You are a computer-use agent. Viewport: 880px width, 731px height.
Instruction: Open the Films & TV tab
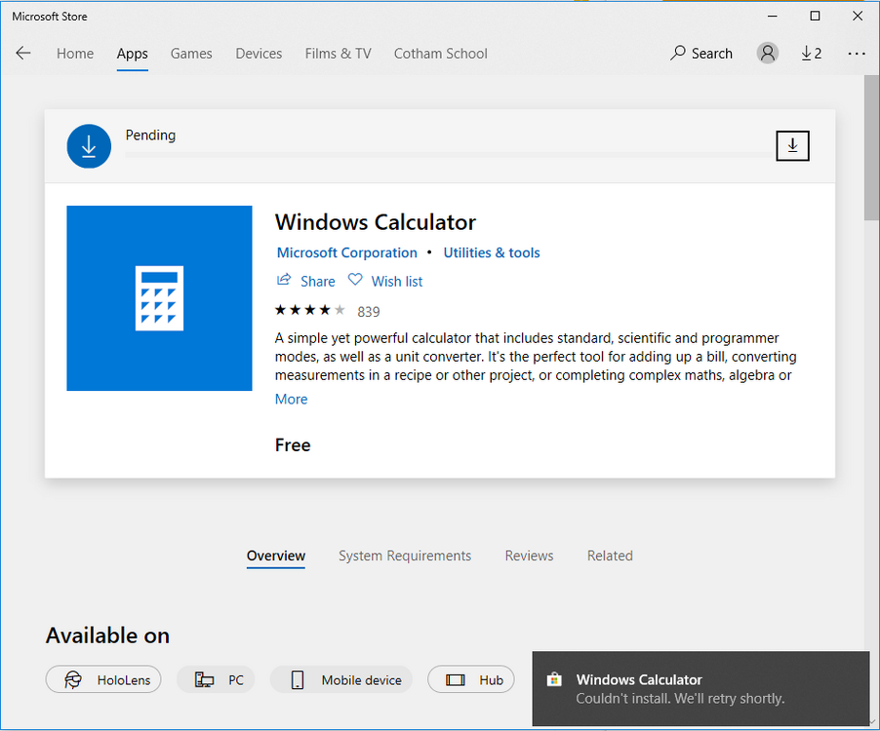point(339,54)
